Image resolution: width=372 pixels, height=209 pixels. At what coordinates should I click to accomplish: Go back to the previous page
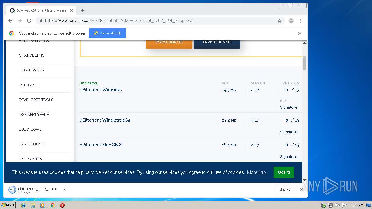(10, 21)
